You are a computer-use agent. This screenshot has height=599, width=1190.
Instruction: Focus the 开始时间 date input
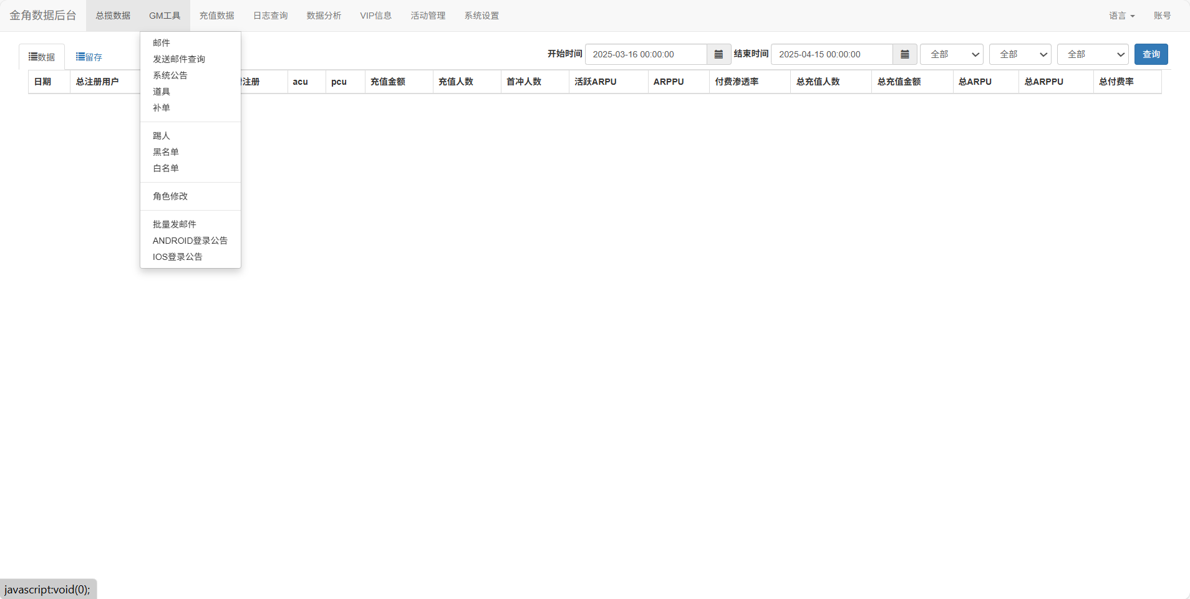(646, 54)
